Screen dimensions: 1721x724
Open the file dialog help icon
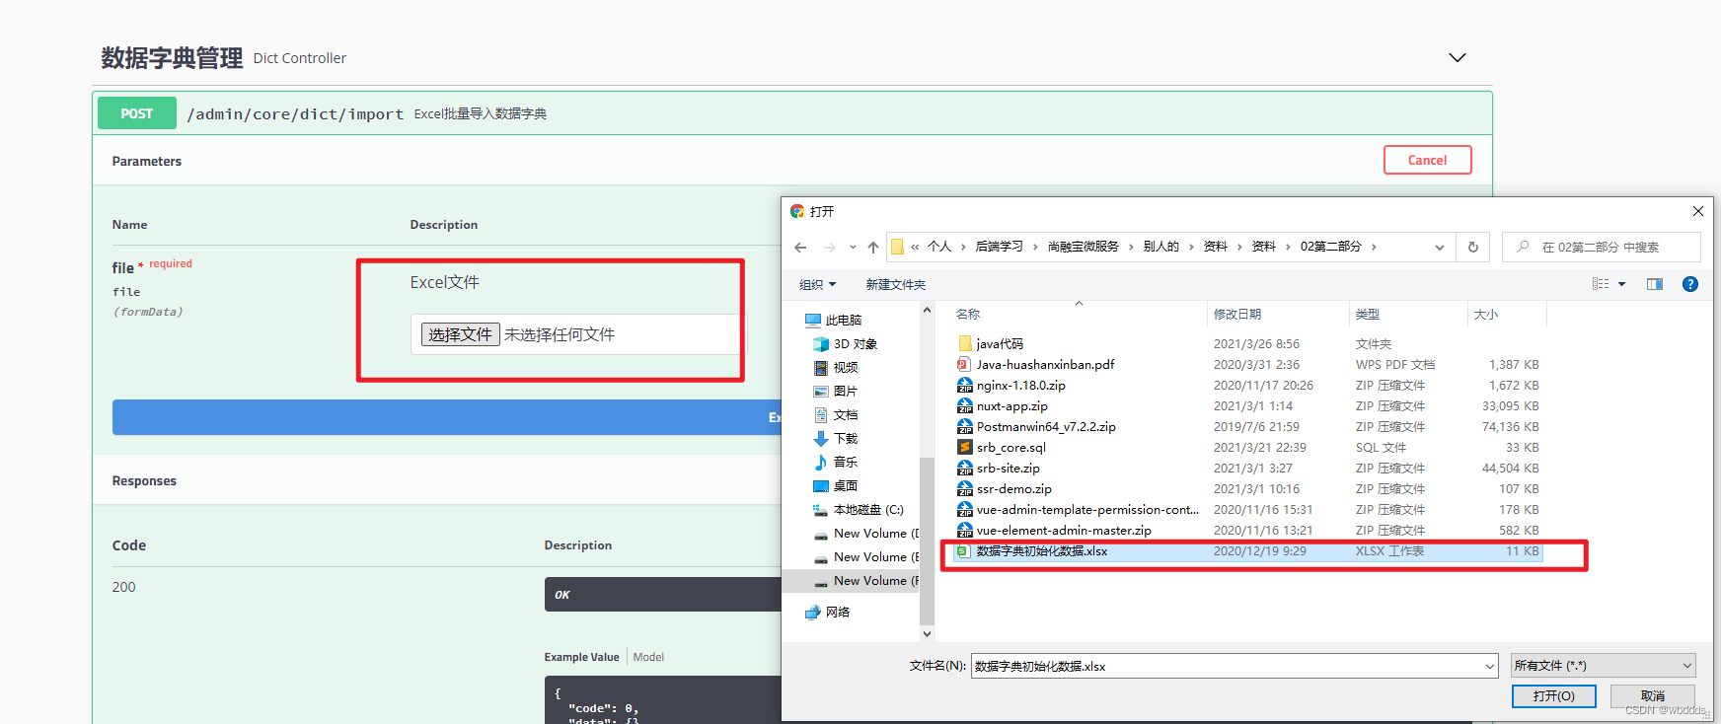[x=1690, y=284]
